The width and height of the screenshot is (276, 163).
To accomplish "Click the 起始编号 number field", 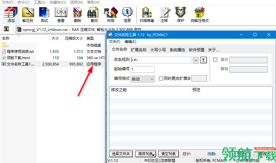I will coord(143,69).
